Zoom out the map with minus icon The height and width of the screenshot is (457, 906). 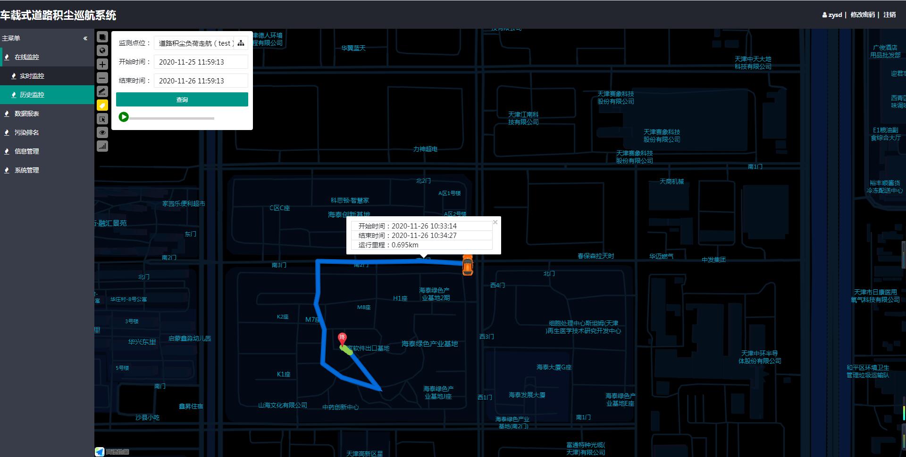pos(102,78)
